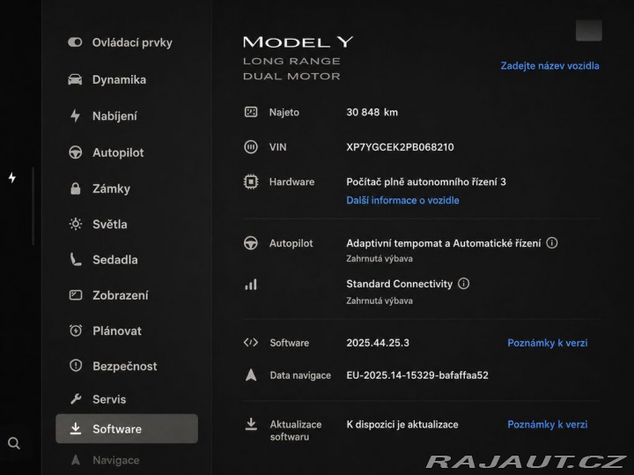The height and width of the screenshot is (475, 634).
Task: Click the wrench icon beside Servis
Action: click(x=75, y=399)
